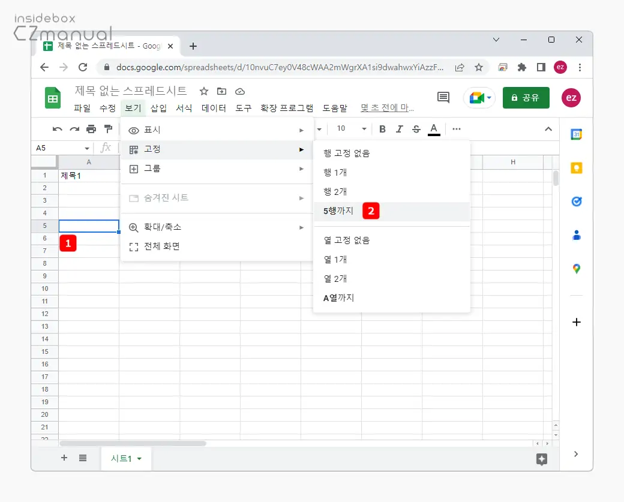Open the 시트1 sheet tab dropdown
The width and height of the screenshot is (624, 502).
(138, 458)
